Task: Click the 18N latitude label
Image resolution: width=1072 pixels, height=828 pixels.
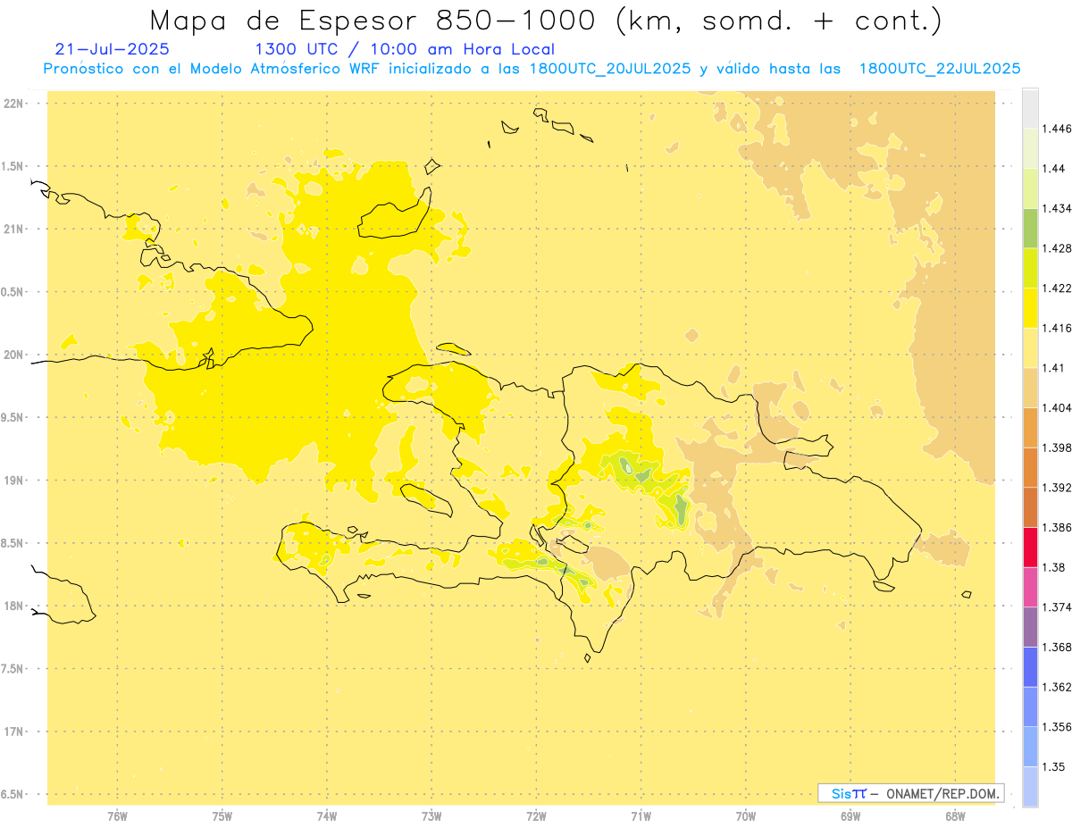Action: (x=13, y=606)
